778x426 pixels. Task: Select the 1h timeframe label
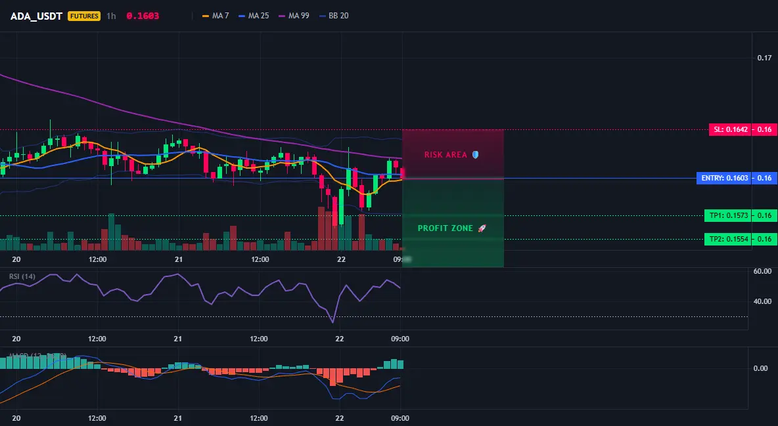tap(111, 16)
